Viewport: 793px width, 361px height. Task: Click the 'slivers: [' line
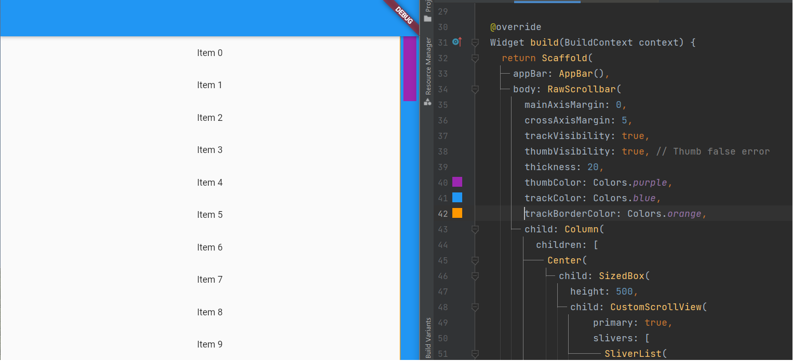622,338
